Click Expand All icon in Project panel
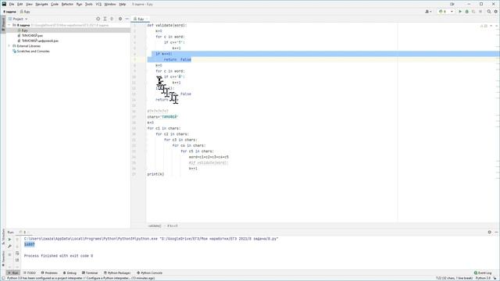 105,19
